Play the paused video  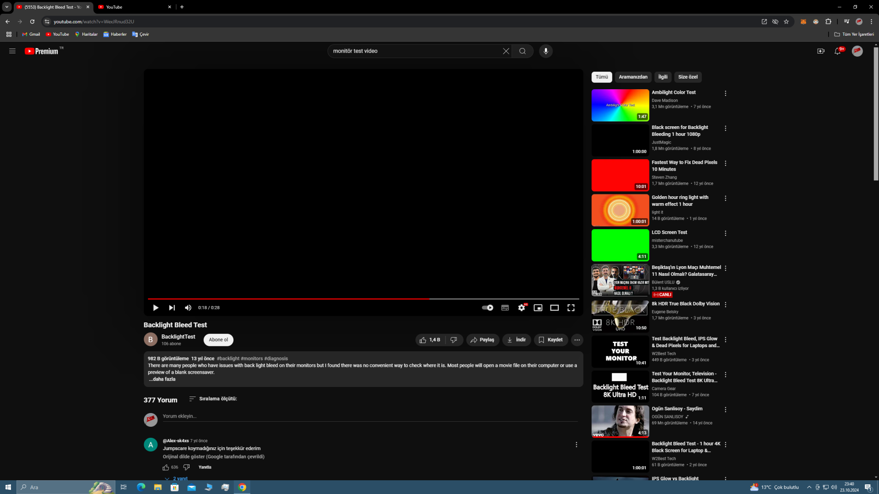click(156, 308)
